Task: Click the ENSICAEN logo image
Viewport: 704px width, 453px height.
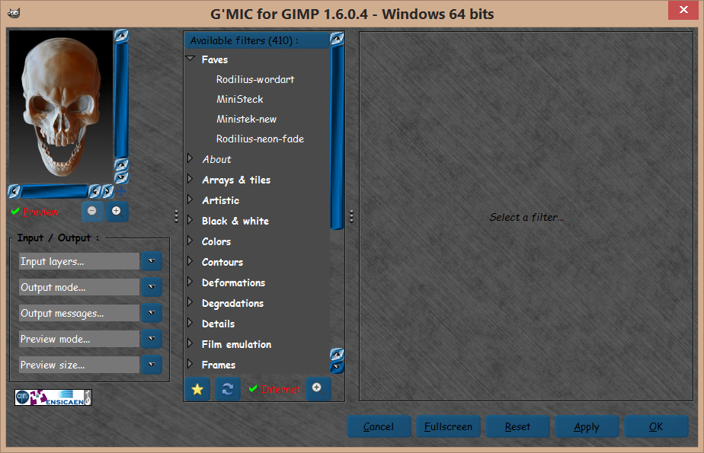Action: (x=53, y=397)
